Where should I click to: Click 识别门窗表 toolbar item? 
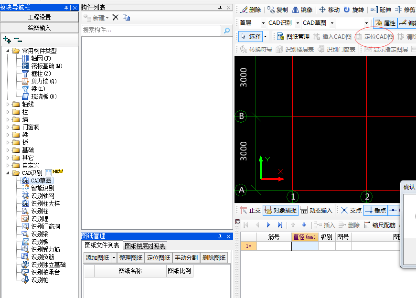point(336,49)
